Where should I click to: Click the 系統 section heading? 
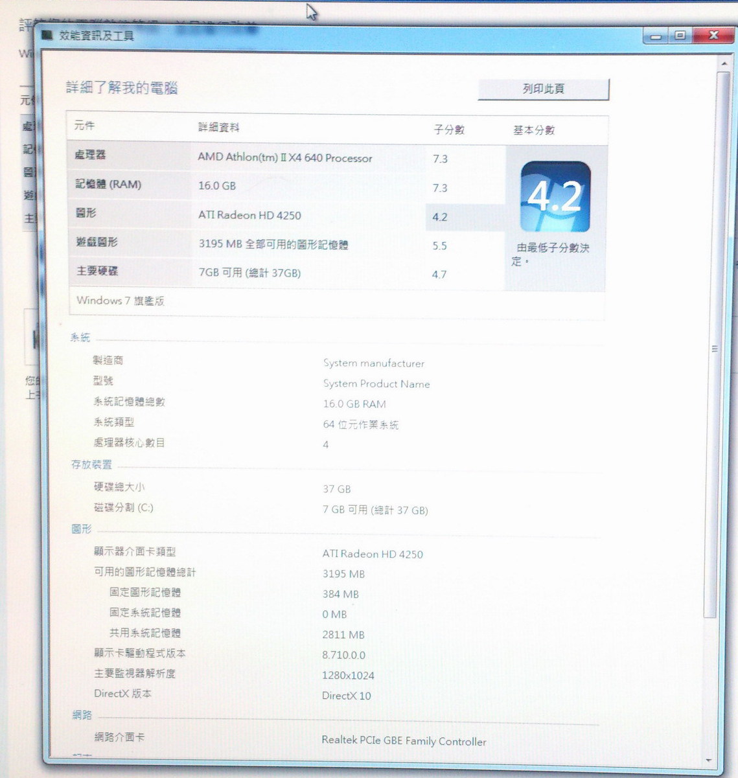click(x=80, y=338)
